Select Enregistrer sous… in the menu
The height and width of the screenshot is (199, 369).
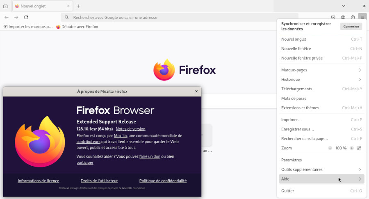pyautogui.click(x=322, y=129)
